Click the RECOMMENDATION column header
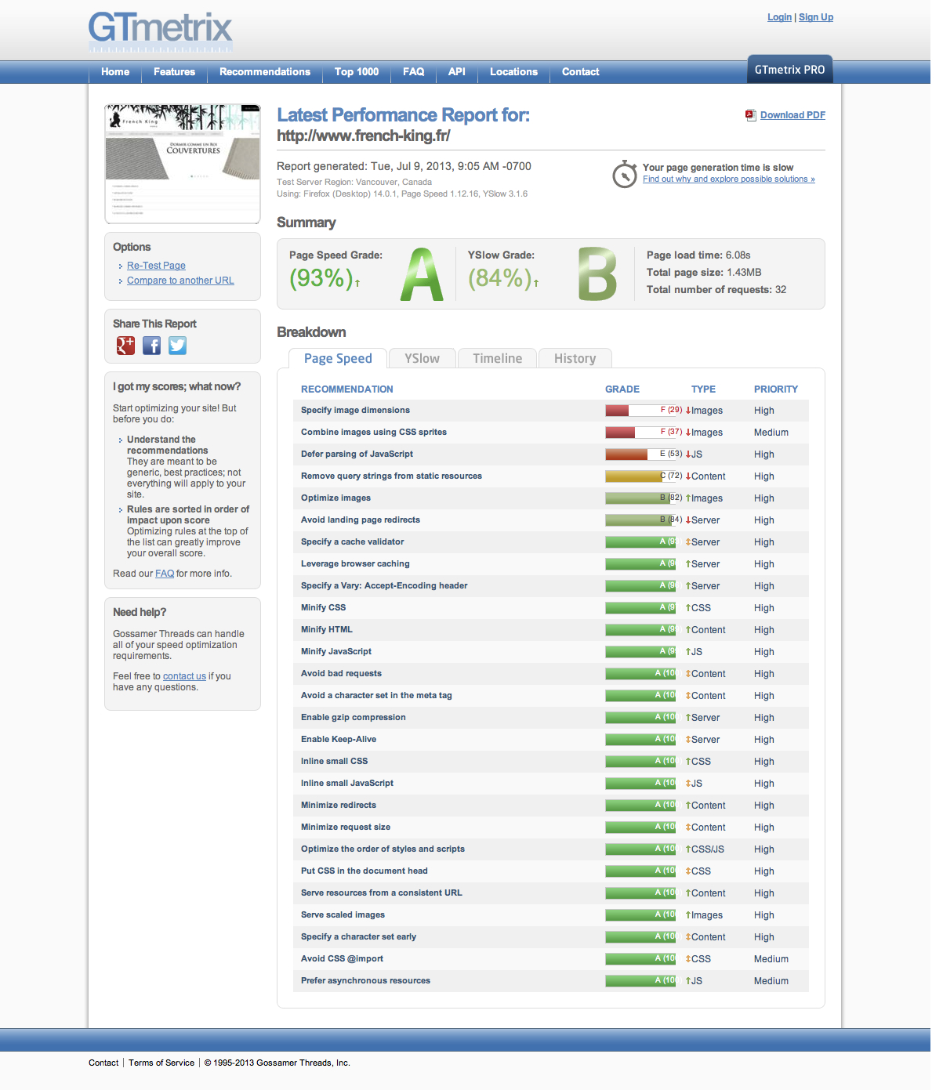The height and width of the screenshot is (1090, 943). pyautogui.click(x=347, y=389)
